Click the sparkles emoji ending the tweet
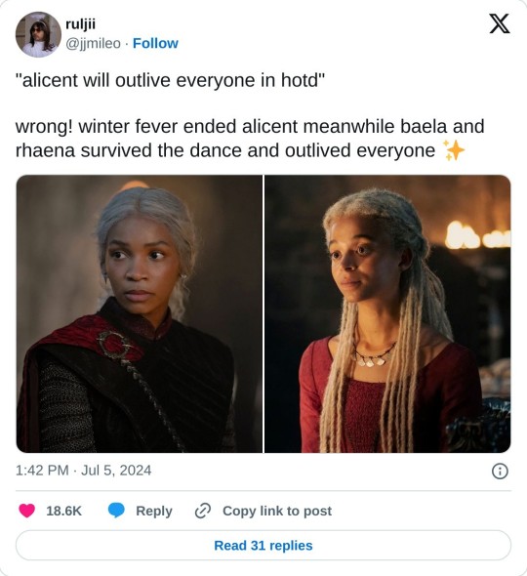Image resolution: width=527 pixels, height=576 pixels. (x=454, y=150)
